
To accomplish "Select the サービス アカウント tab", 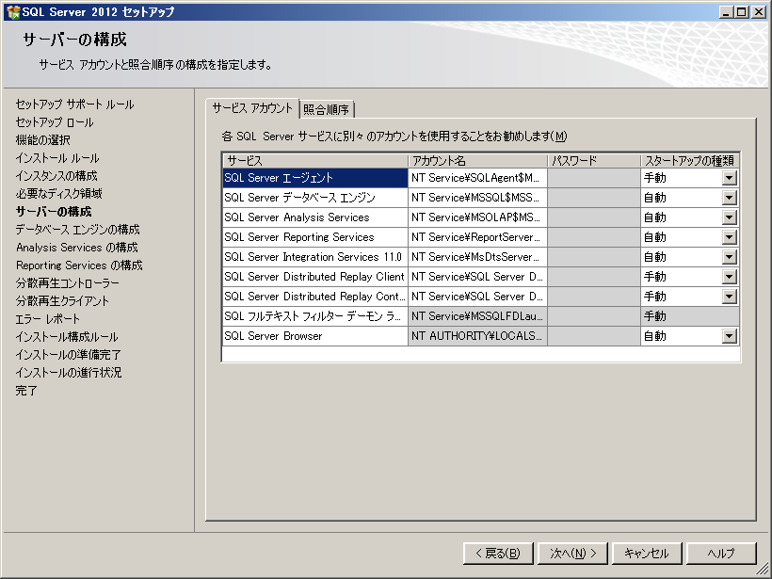I will coord(251,108).
